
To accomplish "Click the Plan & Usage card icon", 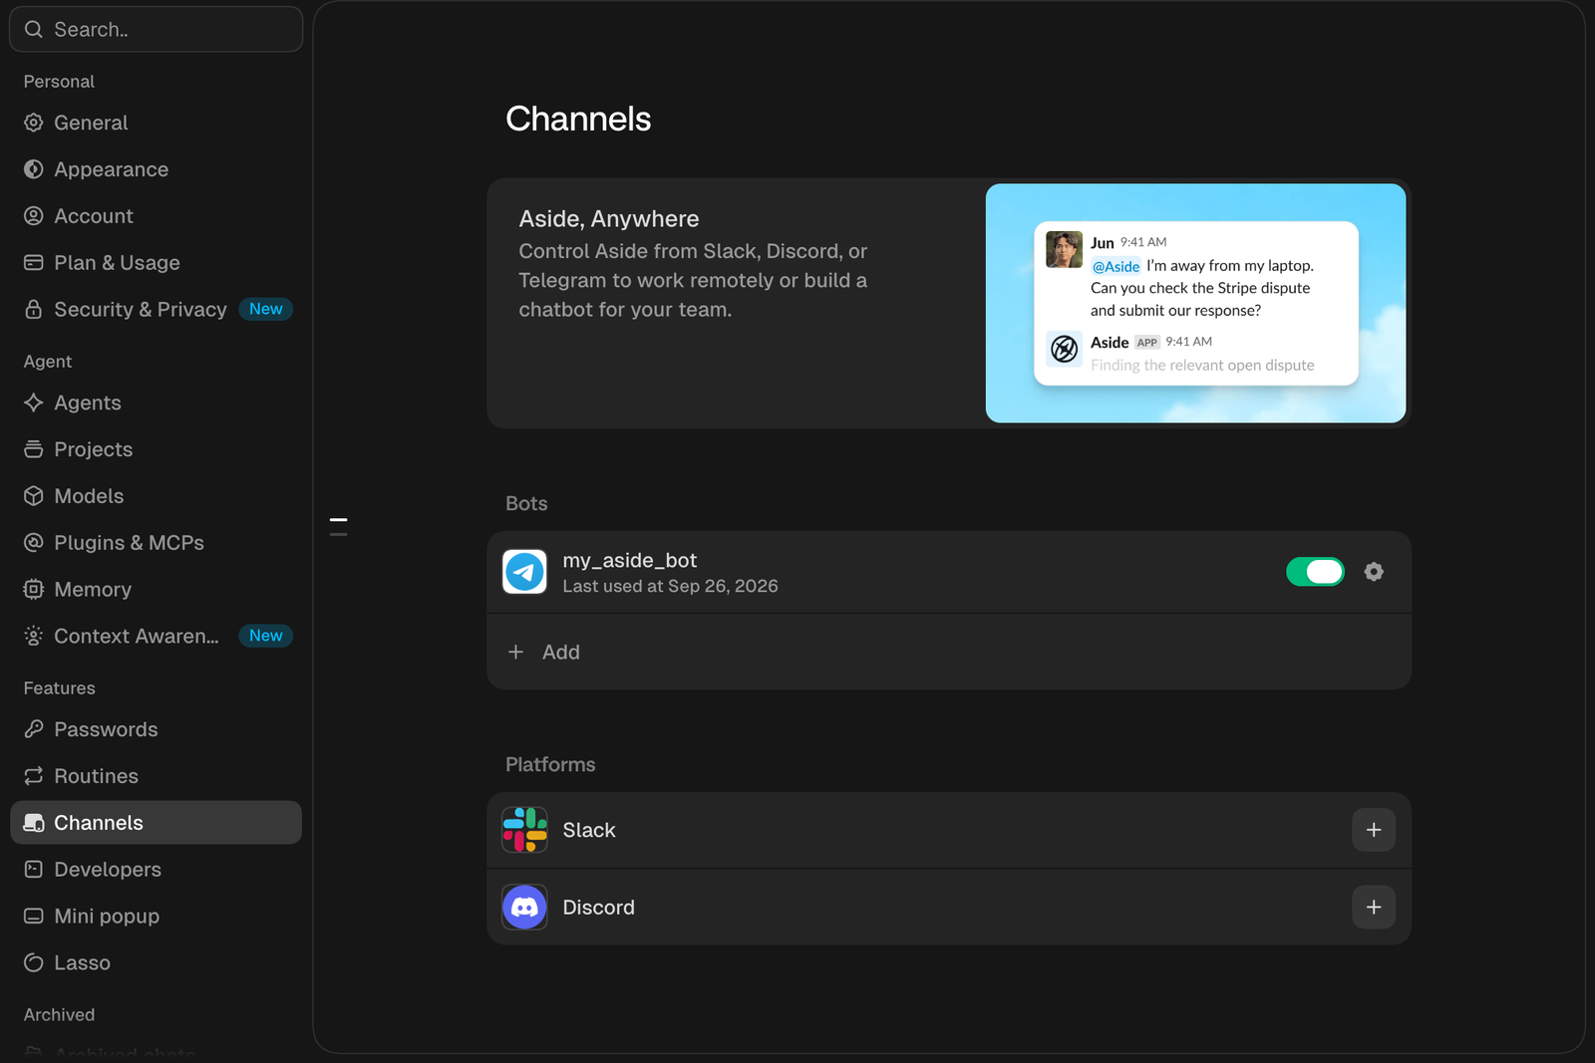I will (34, 263).
